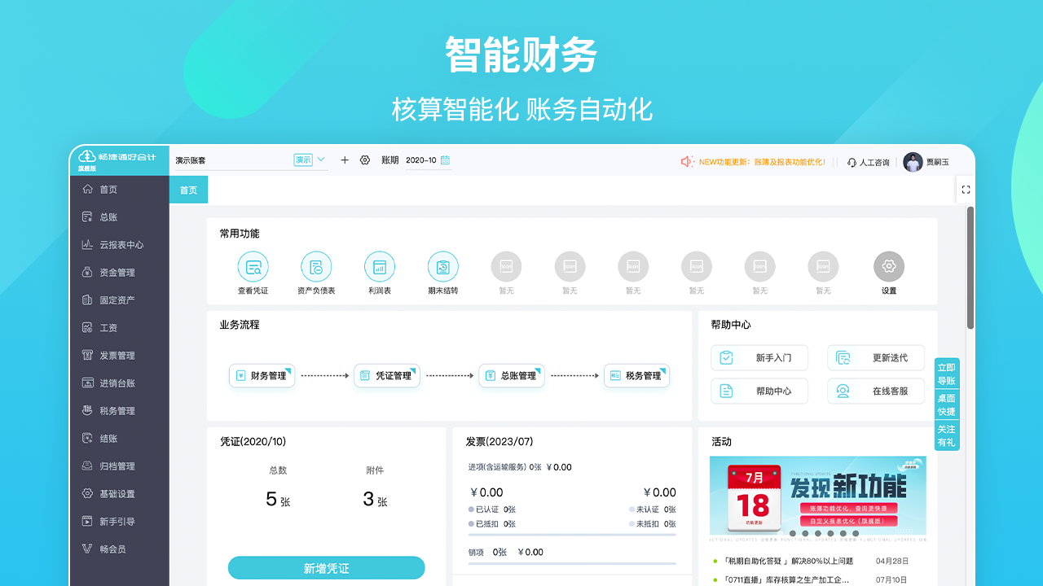Click the speaker announcement icon
Image resolution: width=1043 pixels, height=586 pixels.
coord(687,162)
